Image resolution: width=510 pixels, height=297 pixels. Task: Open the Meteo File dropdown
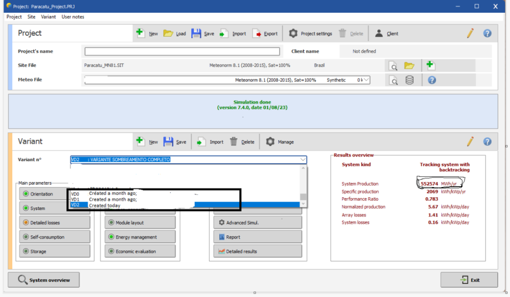[366, 80]
